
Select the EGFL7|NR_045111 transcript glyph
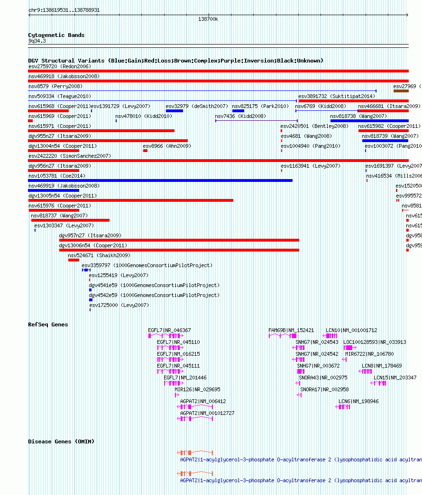pos(170,371)
